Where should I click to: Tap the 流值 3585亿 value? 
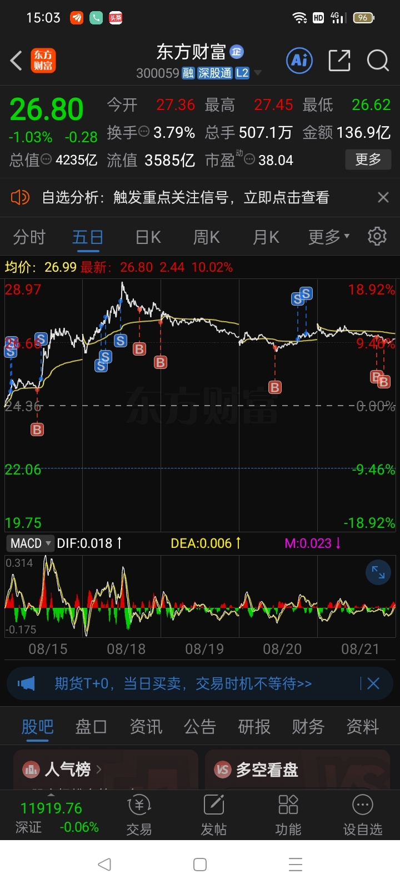tap(169, 160)
